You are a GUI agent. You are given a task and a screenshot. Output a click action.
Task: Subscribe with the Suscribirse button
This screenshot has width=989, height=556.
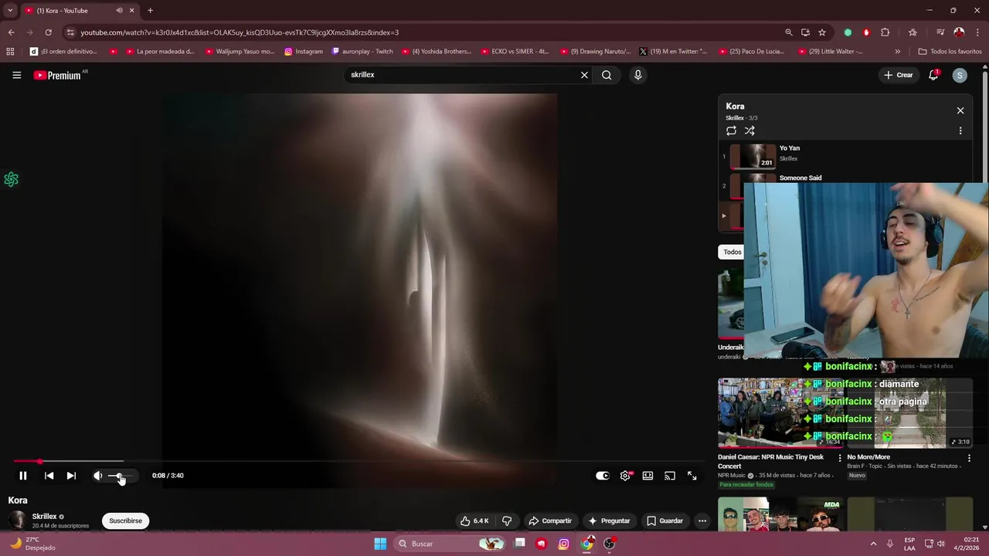tap(125, 520)
